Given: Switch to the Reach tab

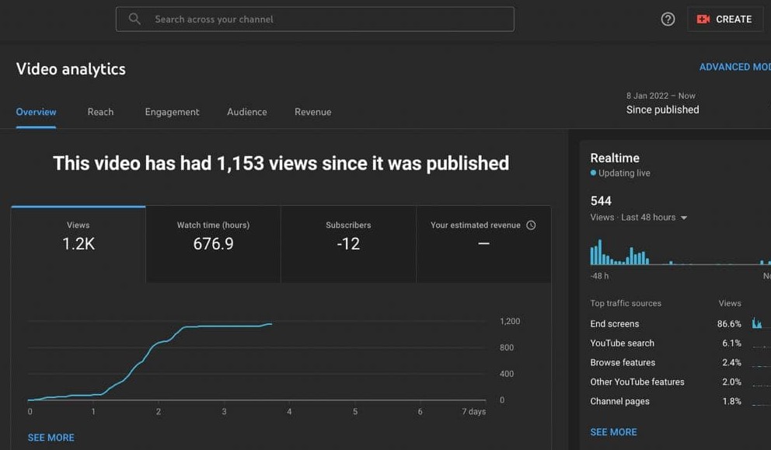Looking at the screenshot, I should (100, 112).
